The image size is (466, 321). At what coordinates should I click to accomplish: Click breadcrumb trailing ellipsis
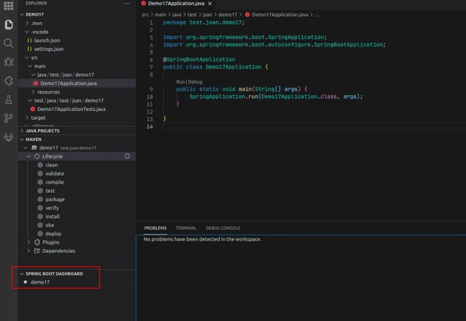pyautogui.click(x=317, y=15)
